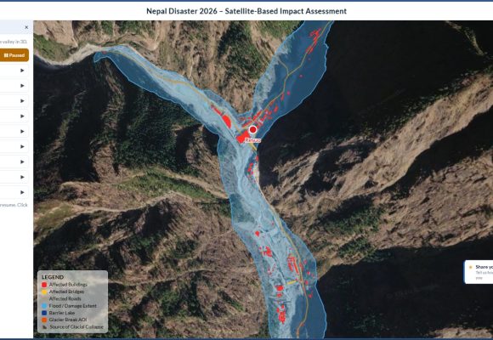Click the orange Paused button
The image size is (493, 340).
click(x=14, y=55)
